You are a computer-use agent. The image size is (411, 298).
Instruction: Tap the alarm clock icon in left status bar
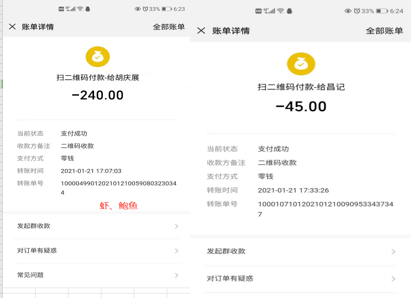tap(145, 9)
